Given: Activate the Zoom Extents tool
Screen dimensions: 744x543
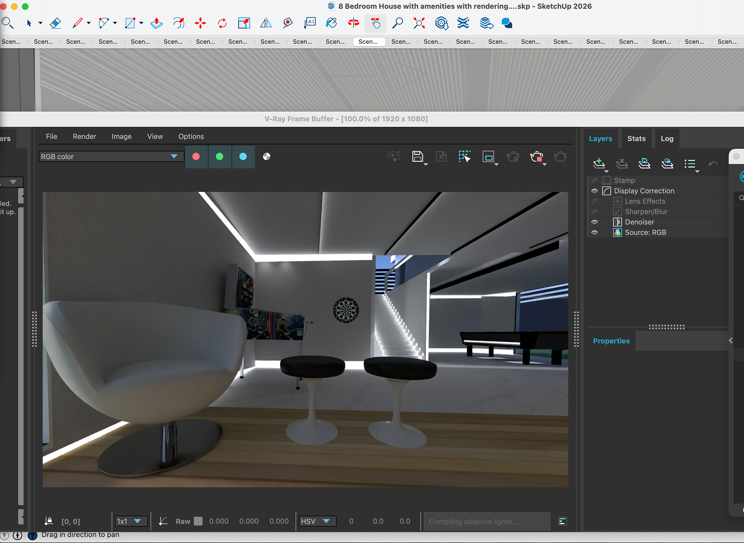Looking at the screenshot, I should pyautogui.click(x=419, y=23).
